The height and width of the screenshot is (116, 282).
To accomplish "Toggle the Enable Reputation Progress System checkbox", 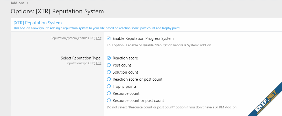I will pyautogui.click(x=109, y=38).
